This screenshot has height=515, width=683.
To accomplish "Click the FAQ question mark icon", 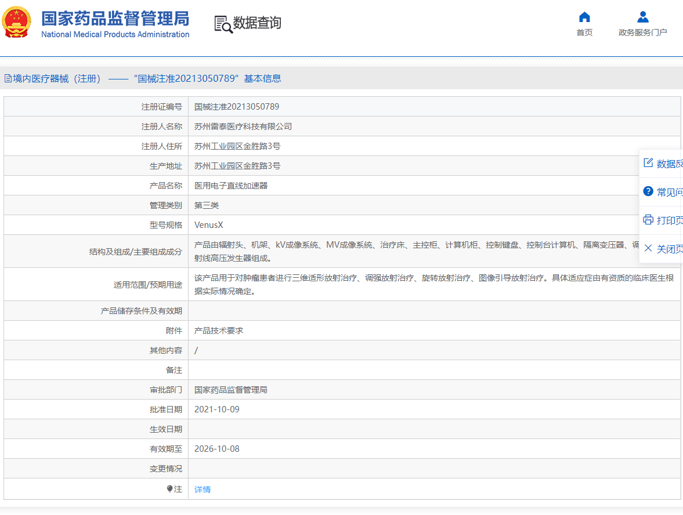I will 648,191.
